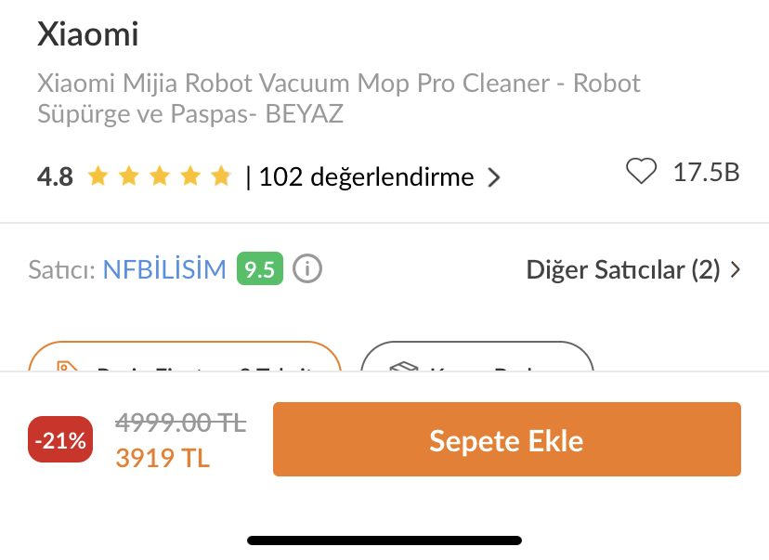The image size is (769, 560).
Task: Open Diğer Satıcılar (2) list
Action: (x=632, y=269)
